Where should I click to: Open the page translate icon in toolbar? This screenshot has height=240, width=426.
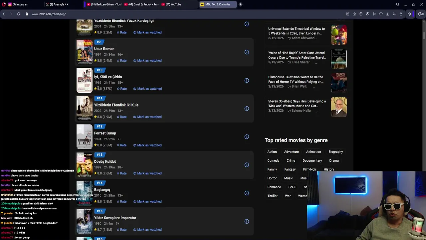pos(367,14)
